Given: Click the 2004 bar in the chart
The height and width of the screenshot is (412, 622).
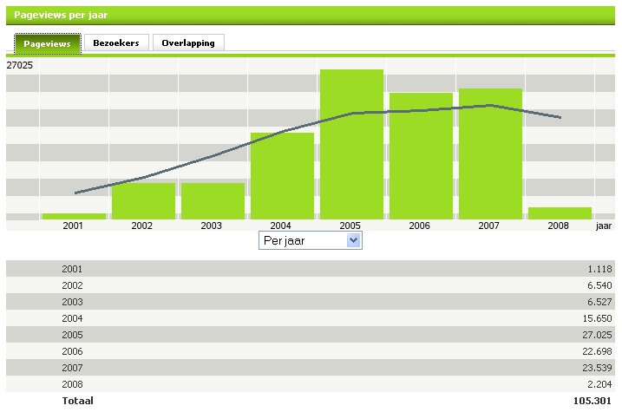Looking at the screenshot, I should (282, 176).
